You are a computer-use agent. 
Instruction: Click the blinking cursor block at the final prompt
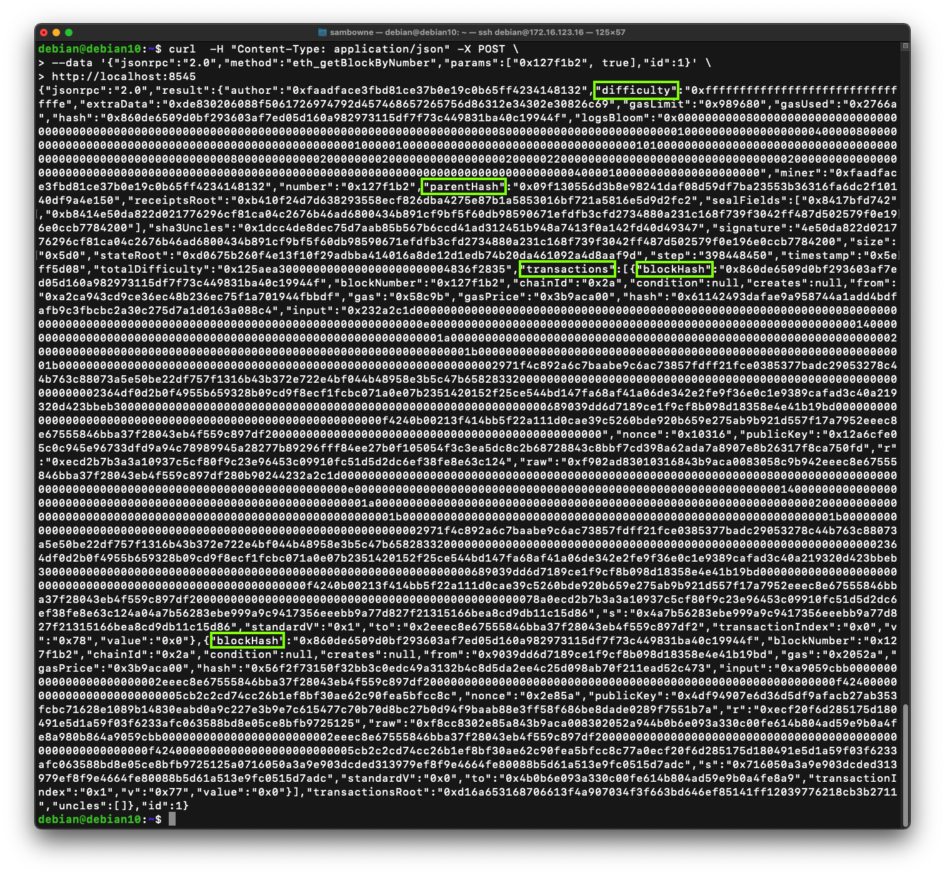click(172, 819)
